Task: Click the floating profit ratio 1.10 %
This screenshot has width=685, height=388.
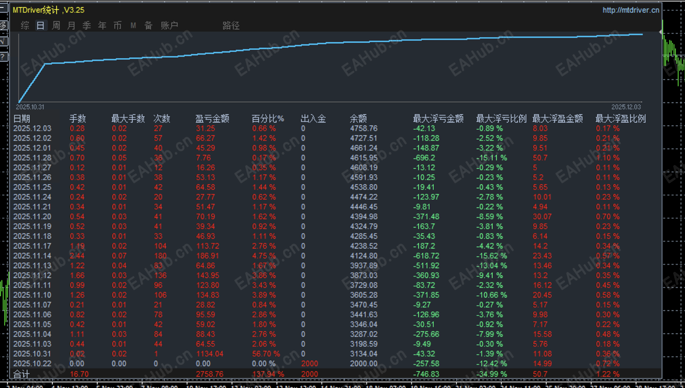Action: [x=608, y=158]
